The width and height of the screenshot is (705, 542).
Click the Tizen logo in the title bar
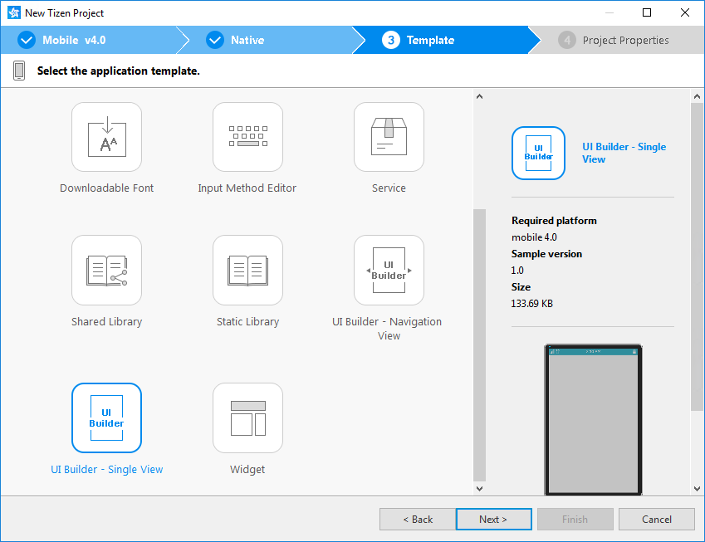coord(12,12)
